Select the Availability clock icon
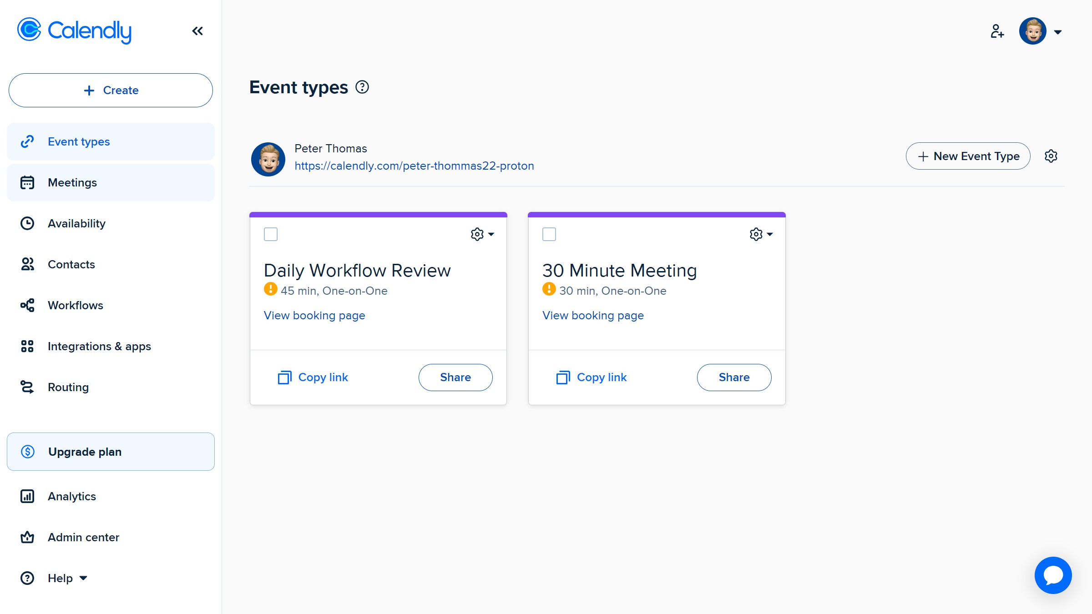 point(27,223)
